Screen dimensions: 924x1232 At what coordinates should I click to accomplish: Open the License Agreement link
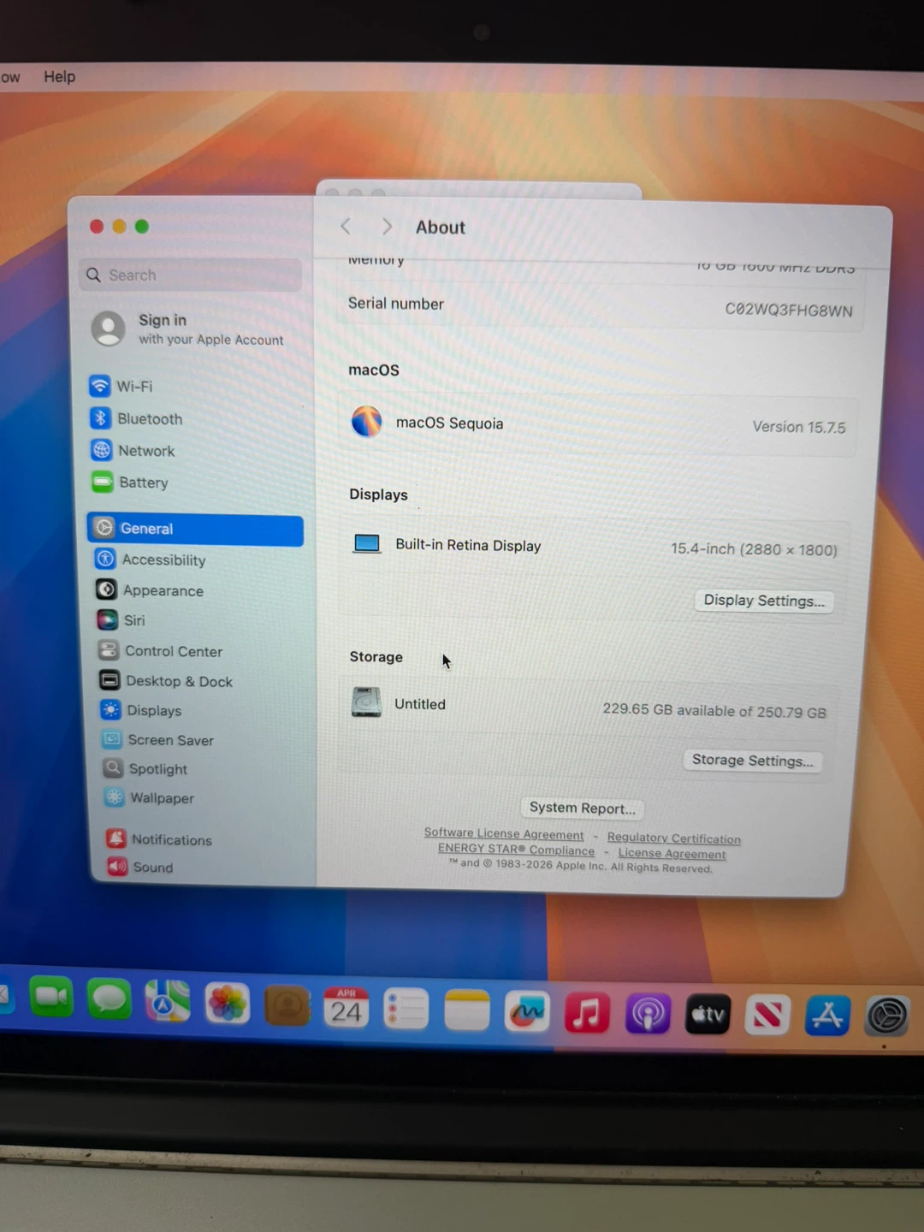672,853
